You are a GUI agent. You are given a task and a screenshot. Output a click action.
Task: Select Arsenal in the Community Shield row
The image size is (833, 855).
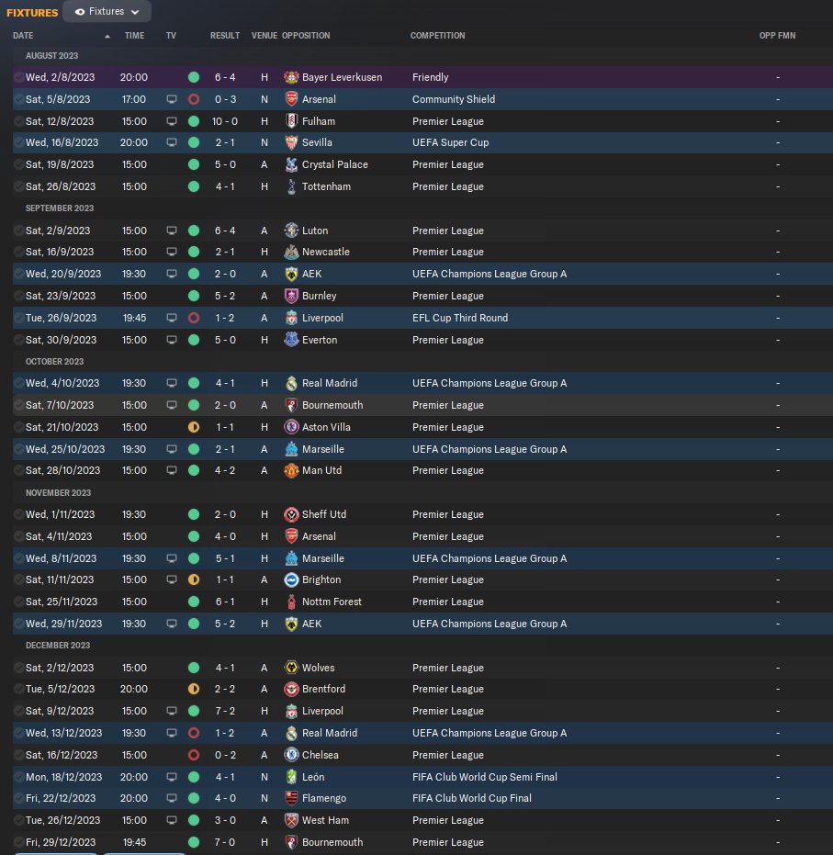click(x=319, y=99)
